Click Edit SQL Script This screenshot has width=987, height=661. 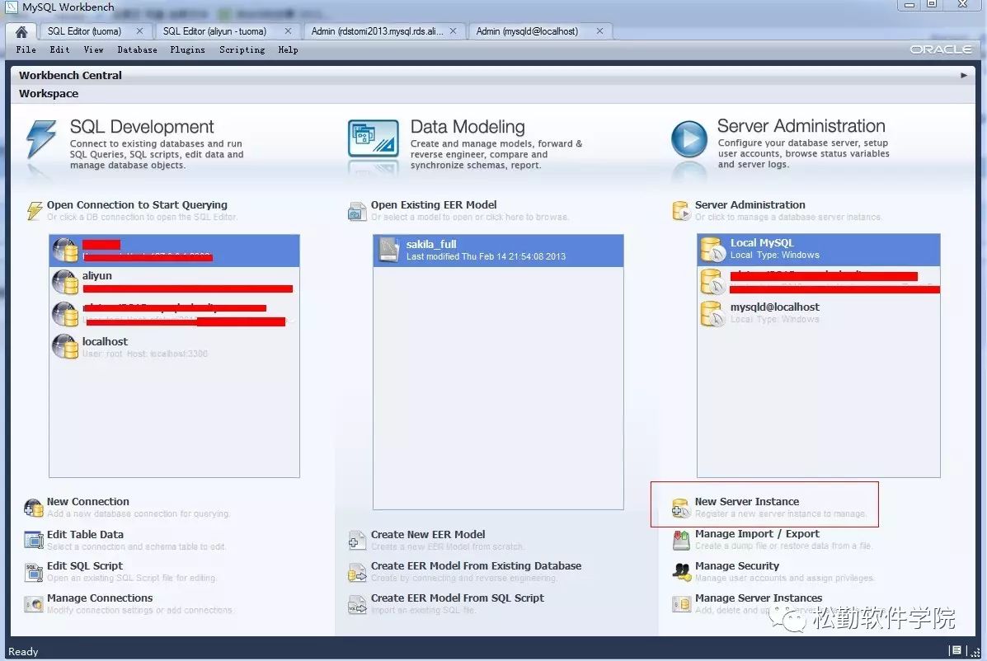(84, 566)
